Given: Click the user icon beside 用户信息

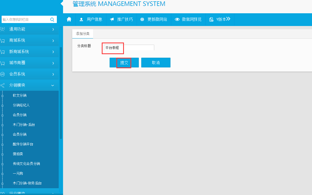Looking at the screenshot, I should pos(81,19).
